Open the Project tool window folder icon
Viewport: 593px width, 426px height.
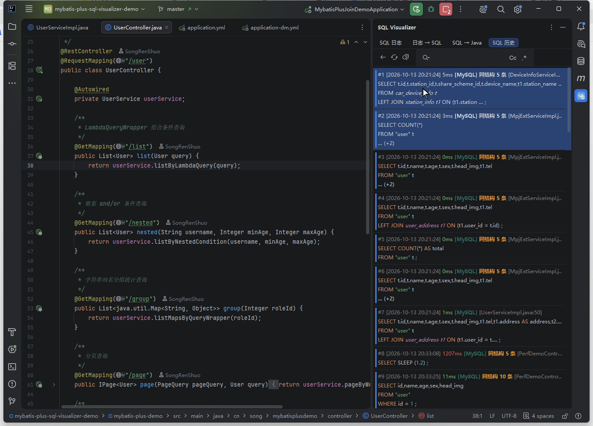pos(12,27)
